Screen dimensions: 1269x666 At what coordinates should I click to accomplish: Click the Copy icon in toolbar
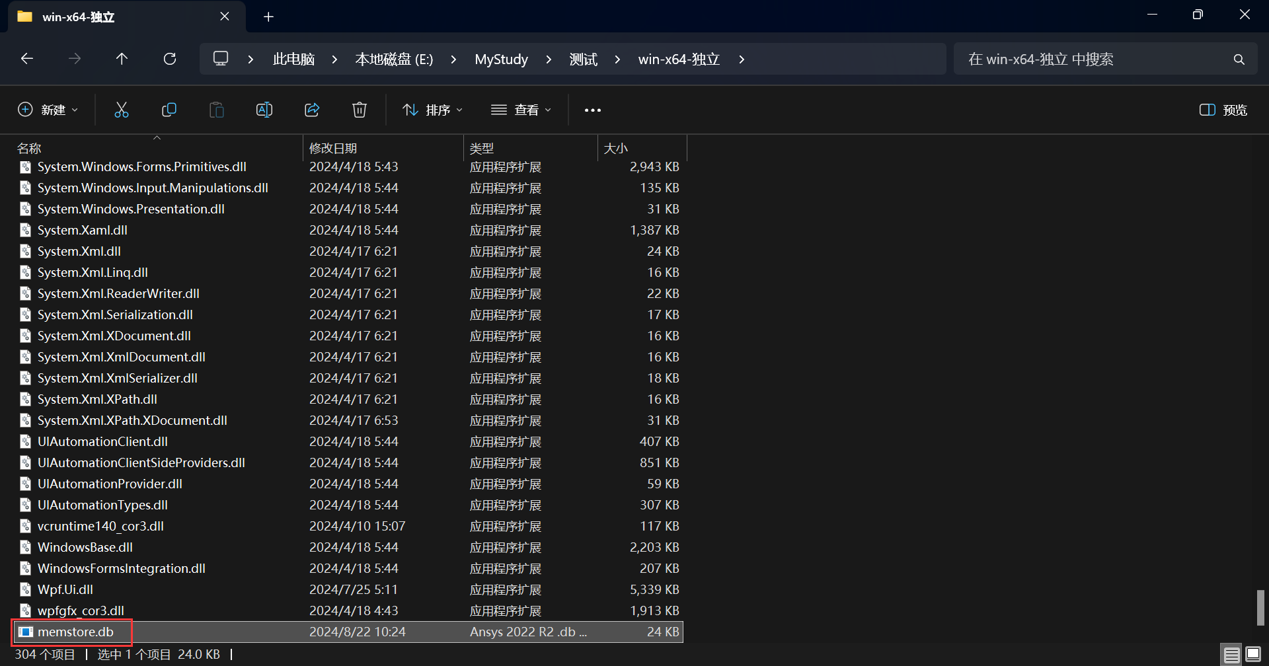pos(169,110)
